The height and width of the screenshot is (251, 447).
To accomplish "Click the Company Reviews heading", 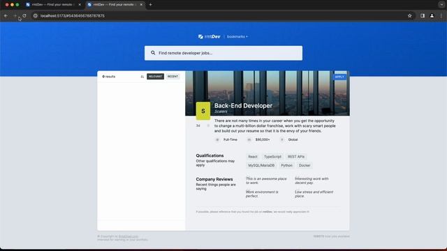I will 214,179.
